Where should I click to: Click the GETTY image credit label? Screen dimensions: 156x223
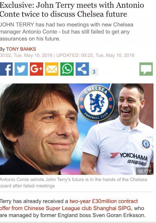144,171
